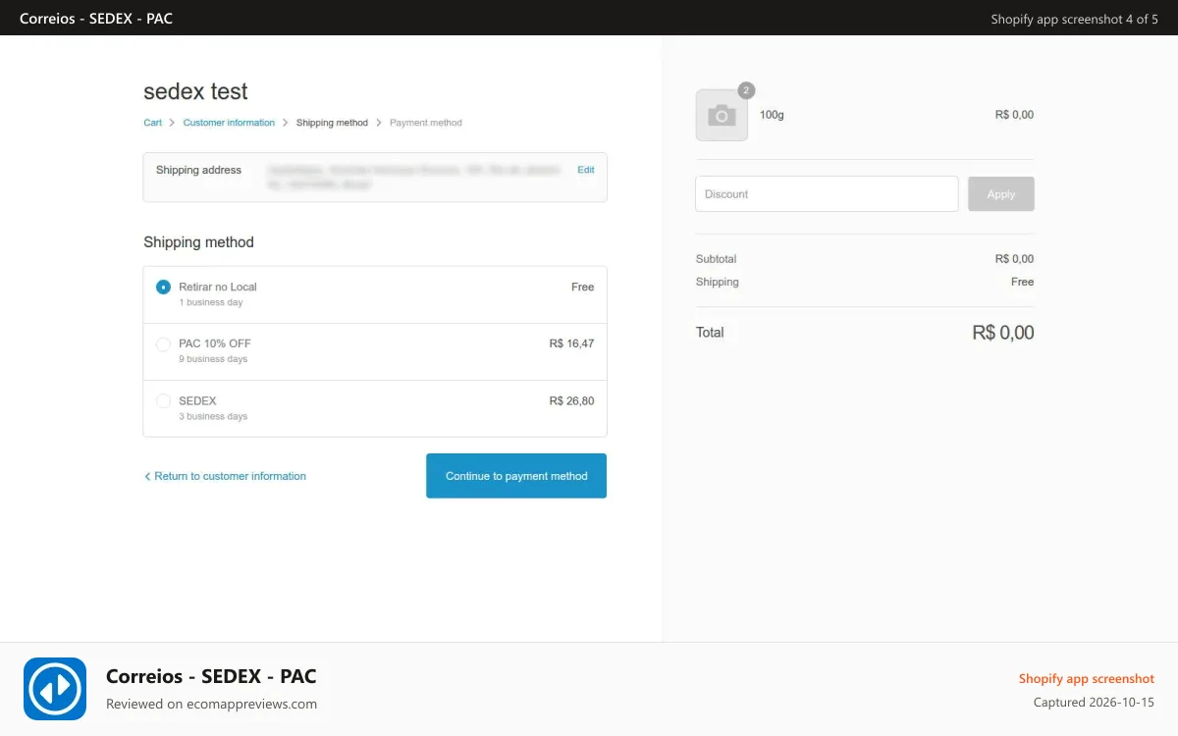Image resolution: width=1178 pixels, height=736 pixels.
Task: Click the R$ 26,80 SEDEX price
Action: [x=571, y=400]
